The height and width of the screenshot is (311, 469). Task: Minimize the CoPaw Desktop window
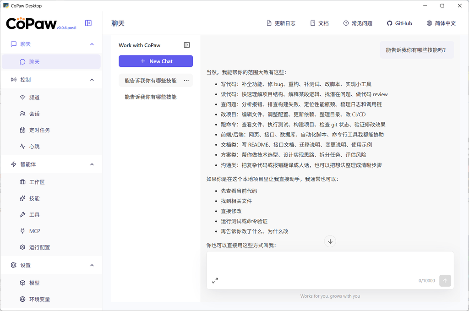tap(425, 5)
